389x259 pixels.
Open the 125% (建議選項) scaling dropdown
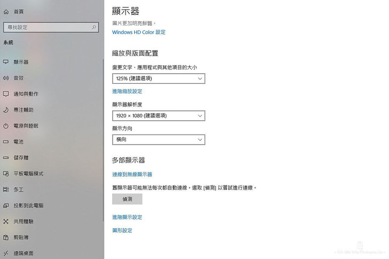tap(159, 79)
